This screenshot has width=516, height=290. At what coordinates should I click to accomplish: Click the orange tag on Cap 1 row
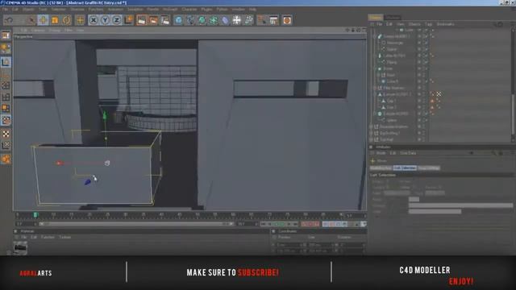pyautogui.click(x=432, y=101)
